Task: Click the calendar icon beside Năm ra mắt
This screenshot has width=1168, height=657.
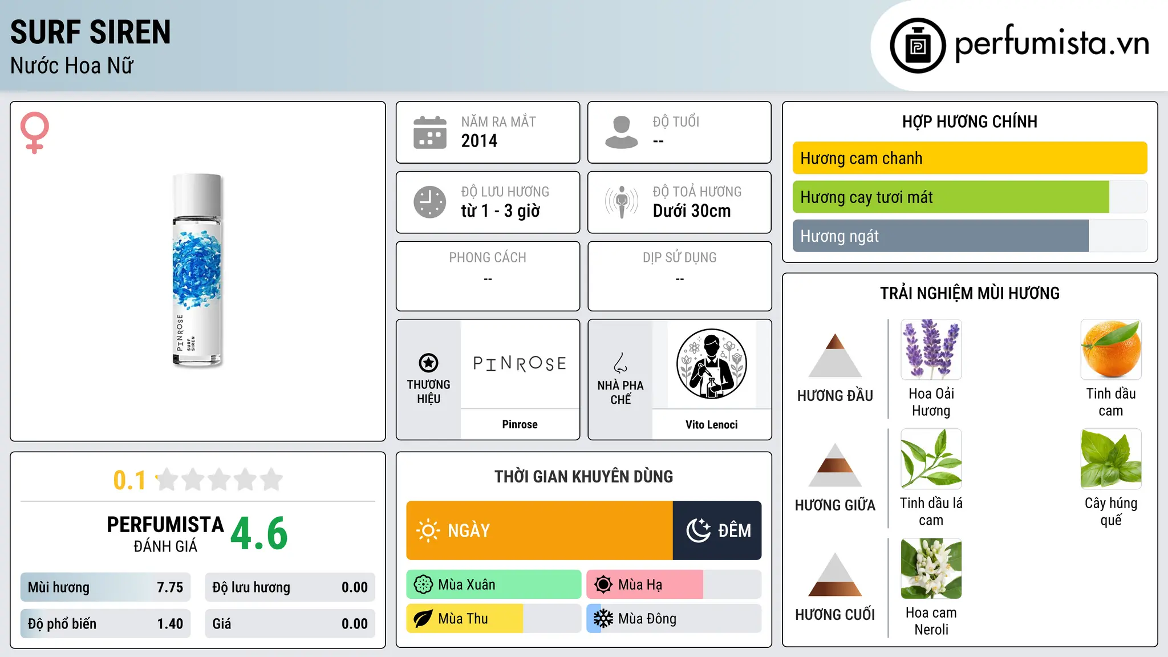Action: coord(430,132)
